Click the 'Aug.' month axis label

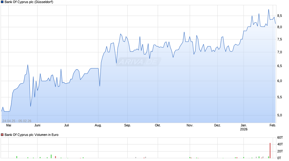click(x=98, y=125)
